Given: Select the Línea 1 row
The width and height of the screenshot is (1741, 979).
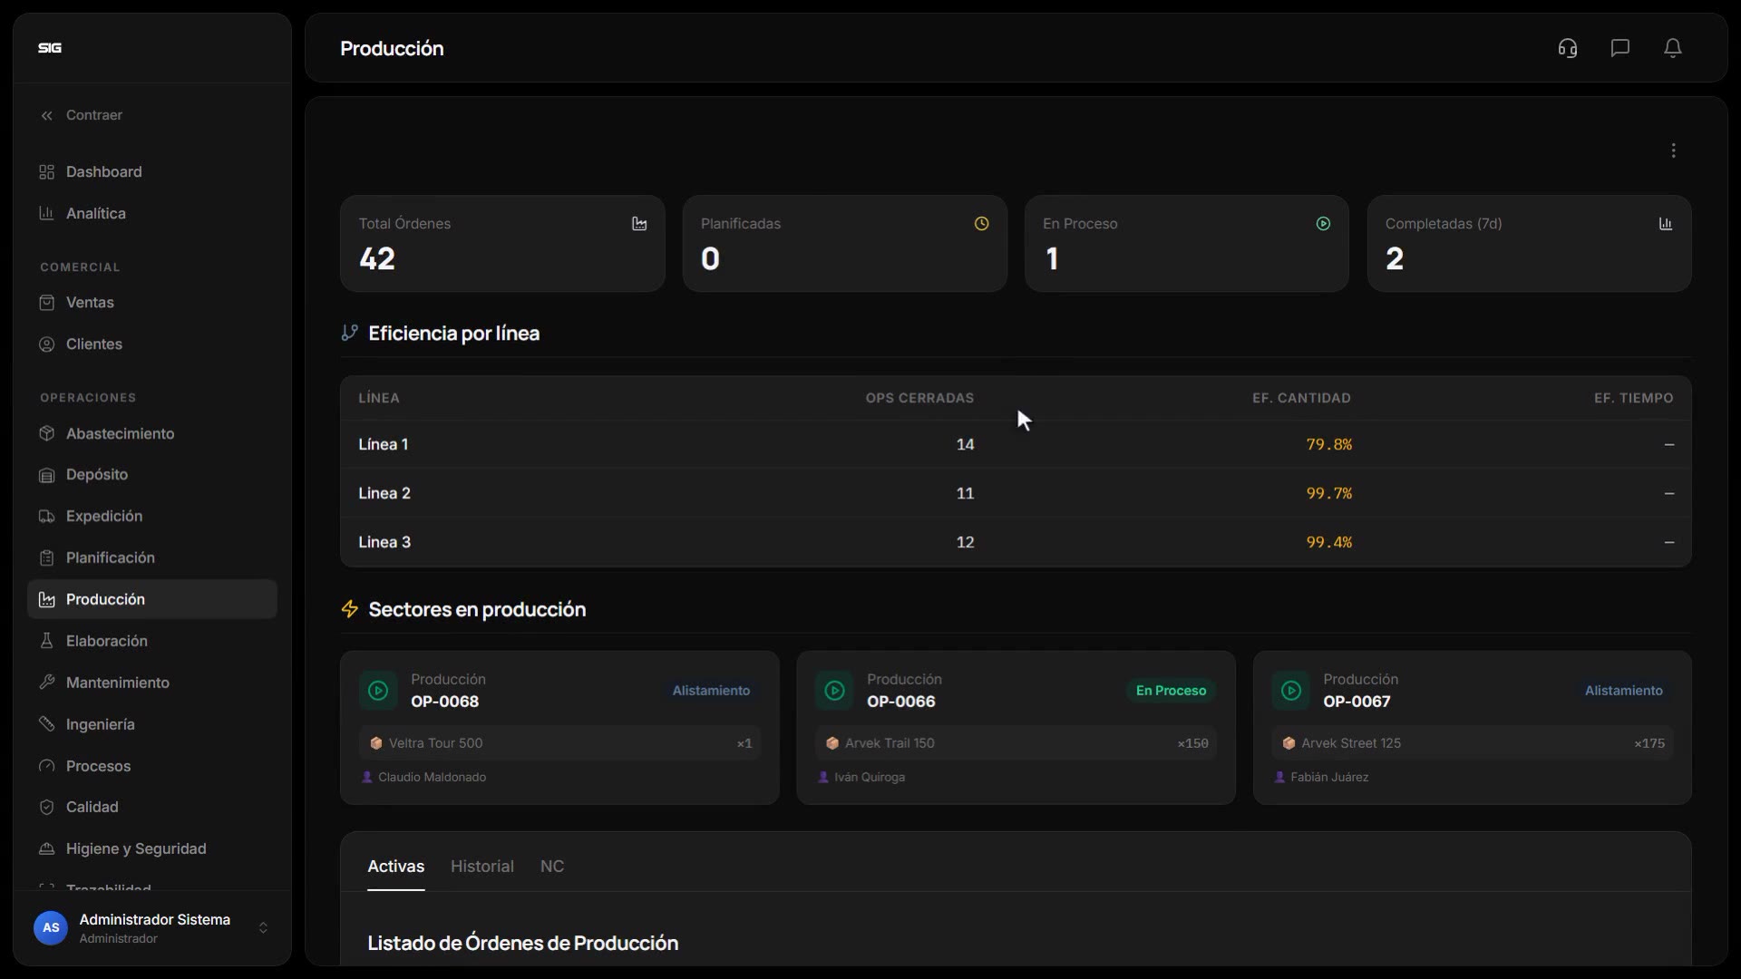Looking at the screenshot, I should [1016, 444].
